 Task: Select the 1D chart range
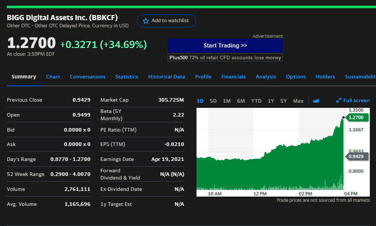(x=200, y=101)
